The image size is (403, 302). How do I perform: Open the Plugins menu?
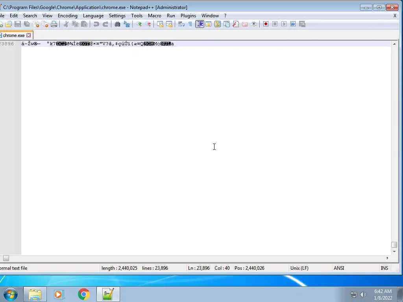tap(188, 16)
